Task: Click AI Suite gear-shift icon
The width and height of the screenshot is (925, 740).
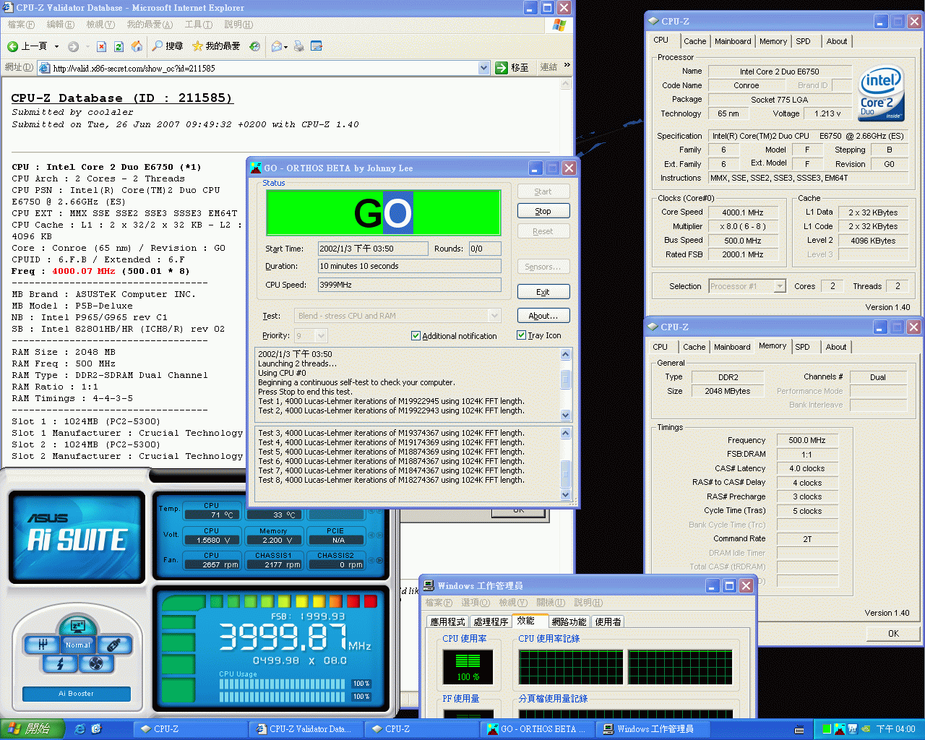Action: click(42, 644)
